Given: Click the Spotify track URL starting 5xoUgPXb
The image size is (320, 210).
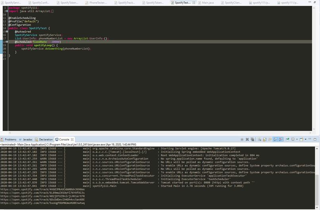Looking at the screenshot, I should 42,203.
